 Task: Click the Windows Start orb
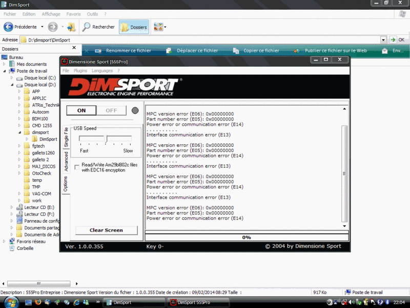(11, 302)
